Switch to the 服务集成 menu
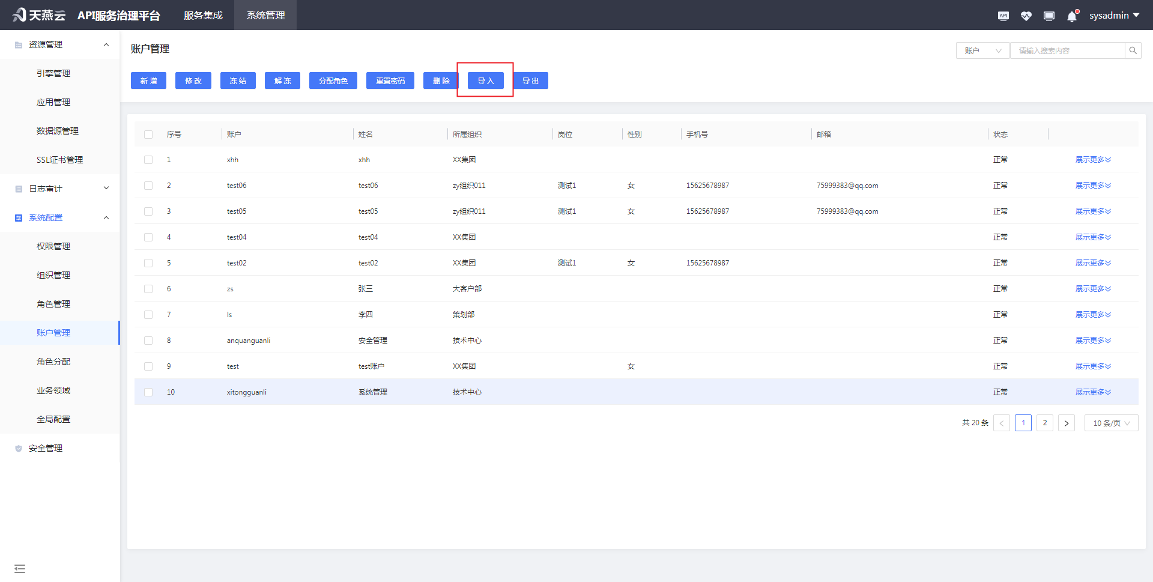Image resolution: width=1153 pixels, height=582 pixels. click(x=203, y=15)
